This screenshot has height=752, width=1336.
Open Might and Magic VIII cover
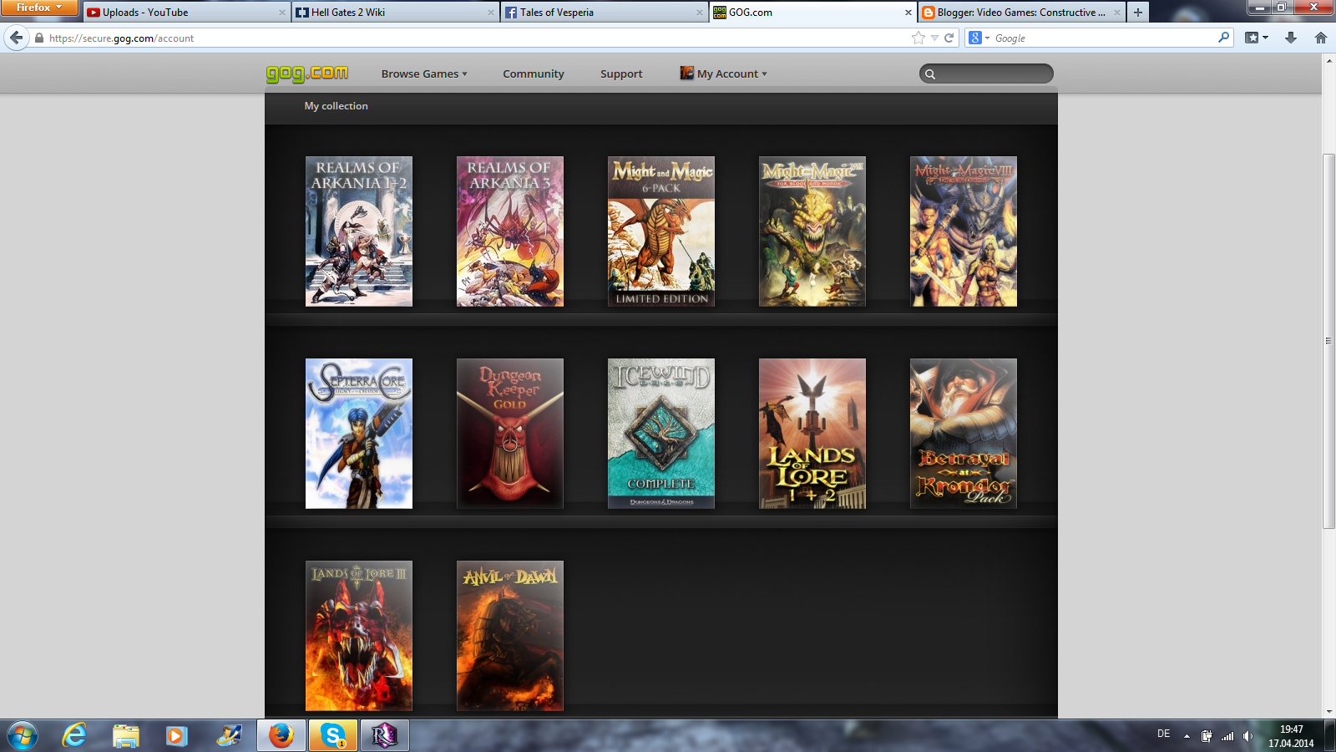coord(964,231)
